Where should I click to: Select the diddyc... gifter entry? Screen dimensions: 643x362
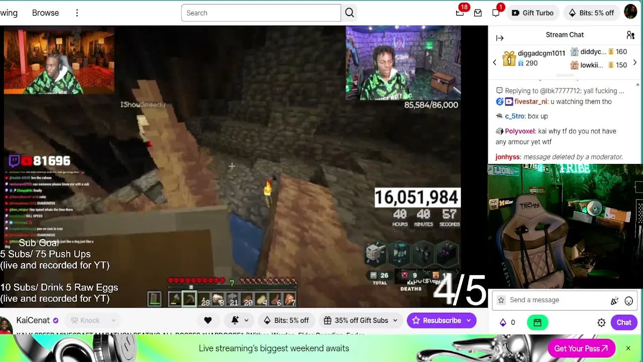(x=593, y=52)
